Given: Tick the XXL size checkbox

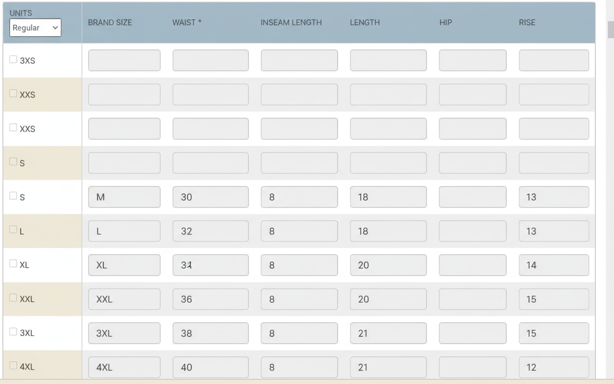Looking at the screenshot, I should (x=13, y=298).
